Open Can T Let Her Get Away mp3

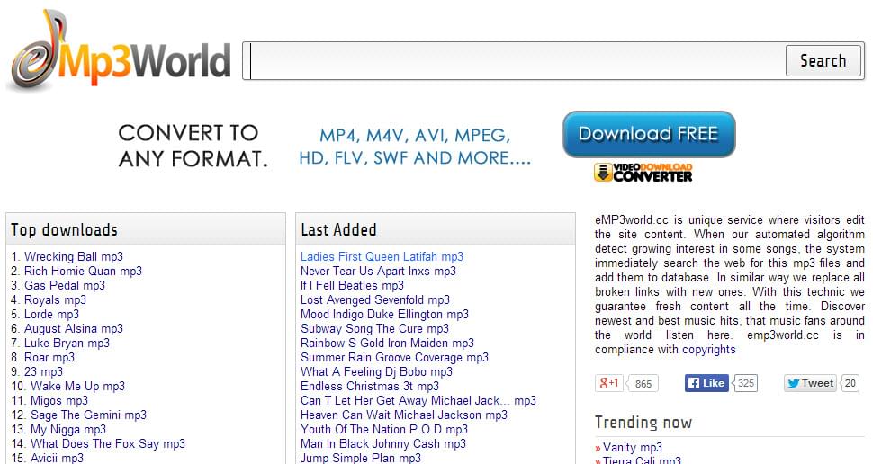(x=418, y=400)
